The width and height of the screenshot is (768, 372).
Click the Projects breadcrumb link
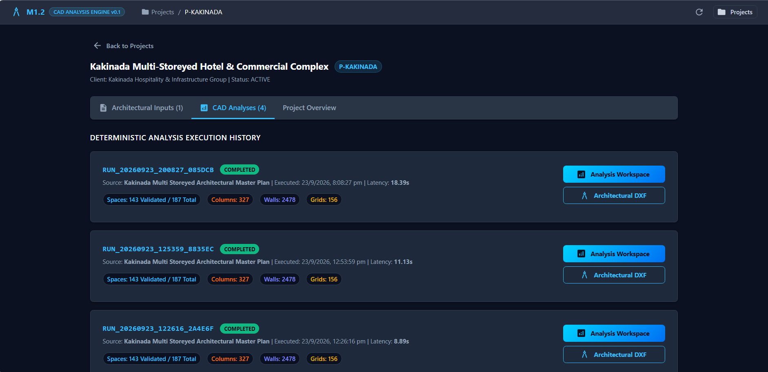(158, 12)
